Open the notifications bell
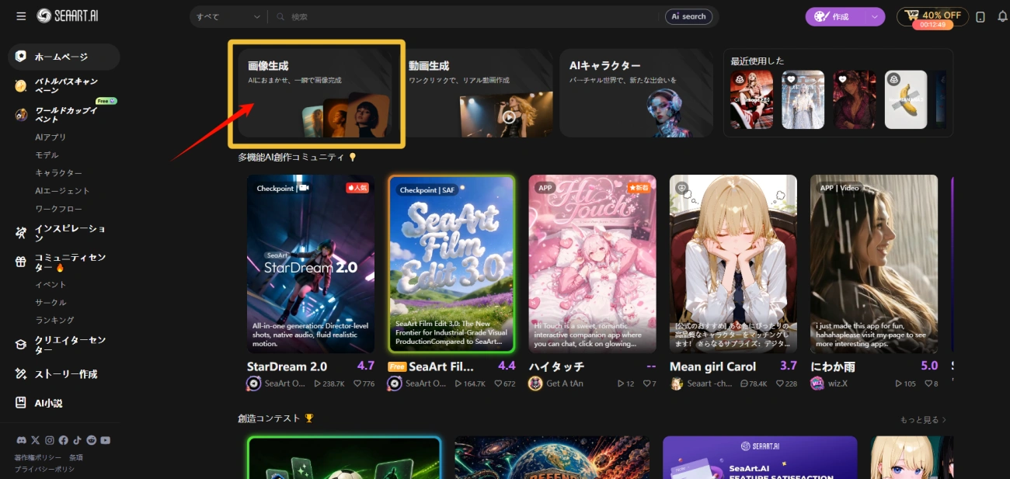Image resolution: width=1010 pixels, height=479 pixels. tap(1002, 16)
